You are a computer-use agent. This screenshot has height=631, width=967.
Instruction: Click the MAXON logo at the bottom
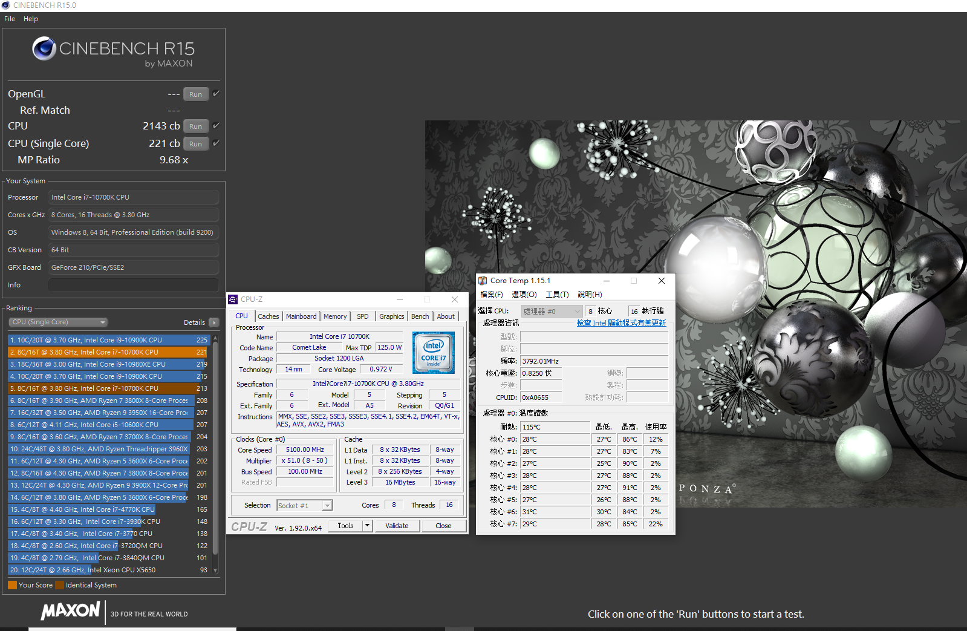click(x=70, y=610)
